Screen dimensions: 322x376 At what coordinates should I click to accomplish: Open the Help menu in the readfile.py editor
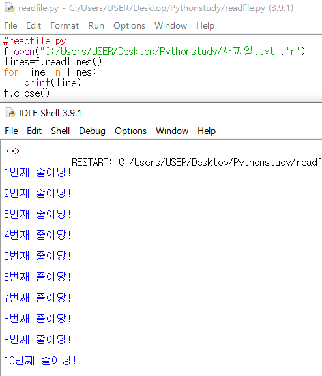click(205, 26)
